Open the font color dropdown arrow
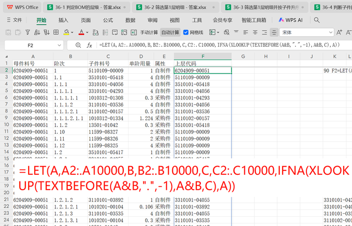 (87, 32)
